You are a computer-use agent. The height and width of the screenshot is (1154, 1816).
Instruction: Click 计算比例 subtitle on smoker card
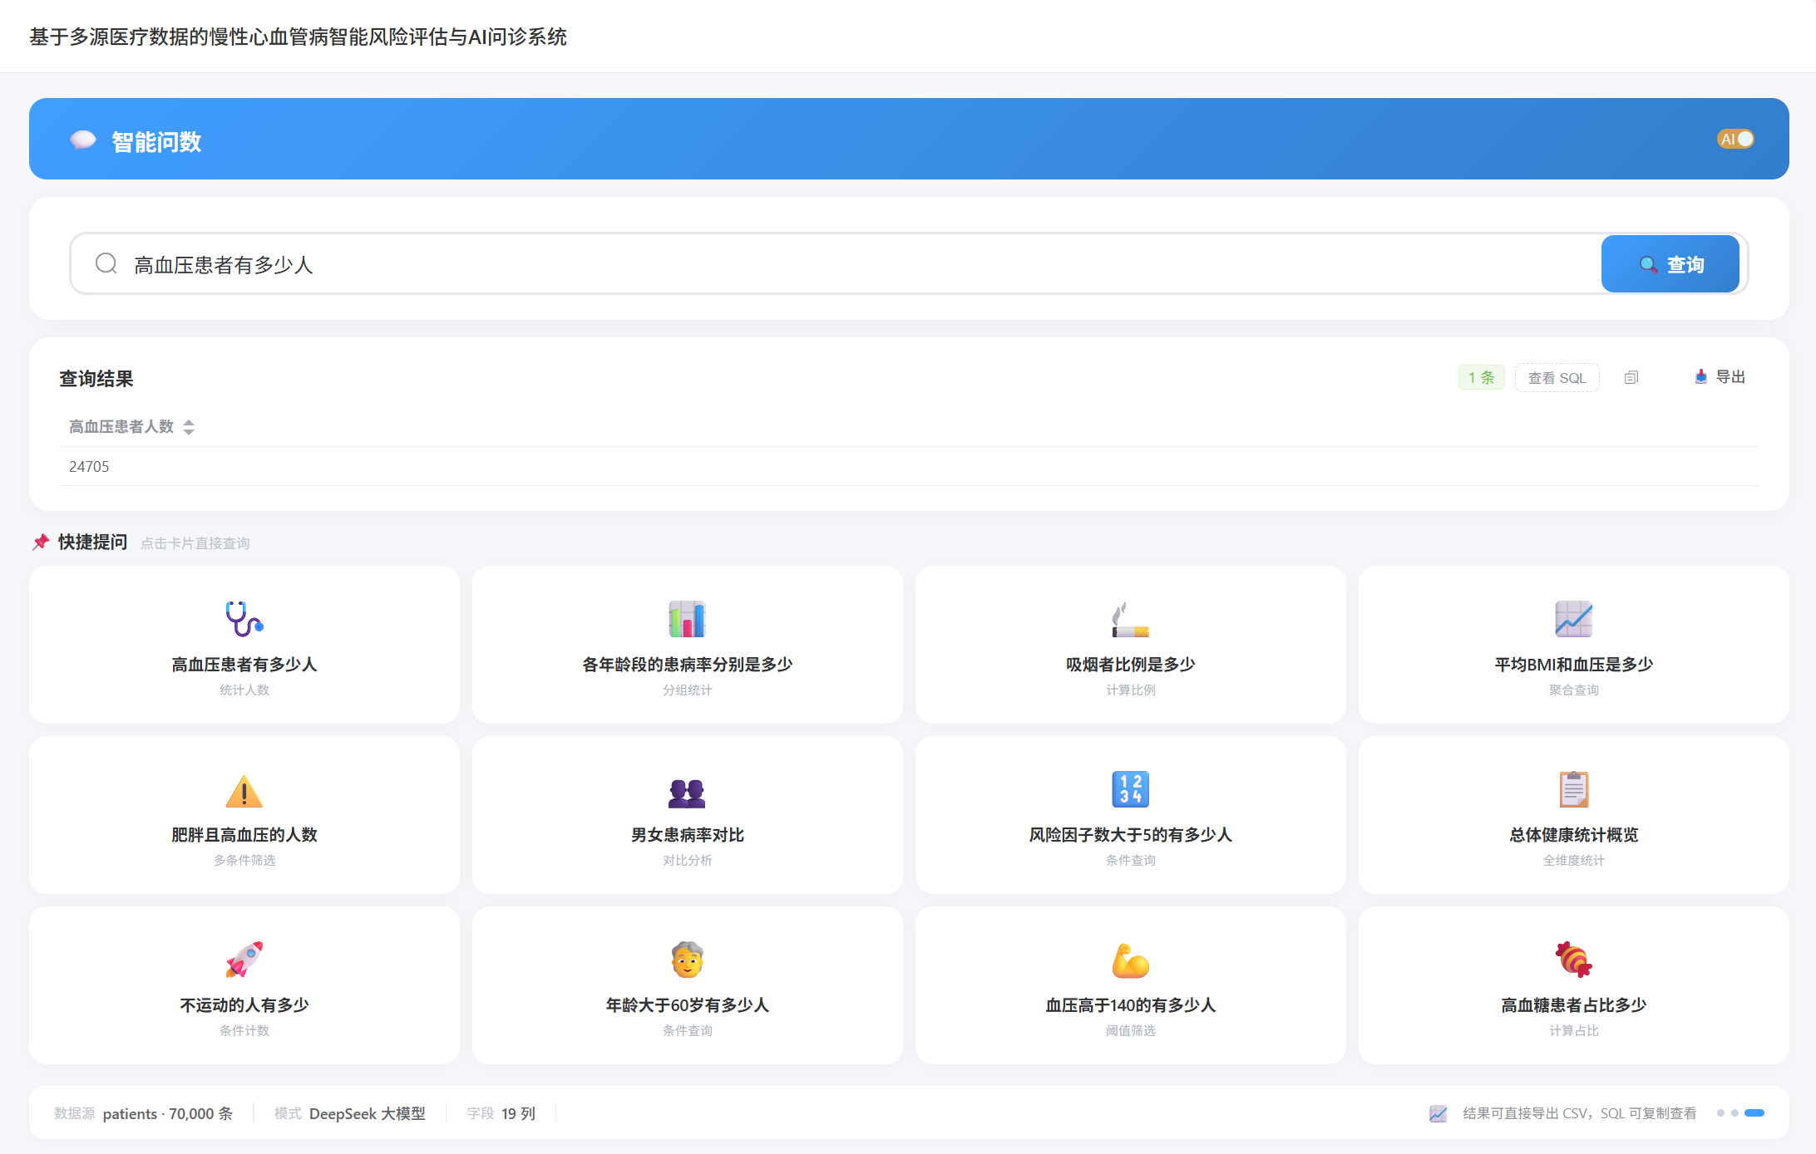[1130, 690]
